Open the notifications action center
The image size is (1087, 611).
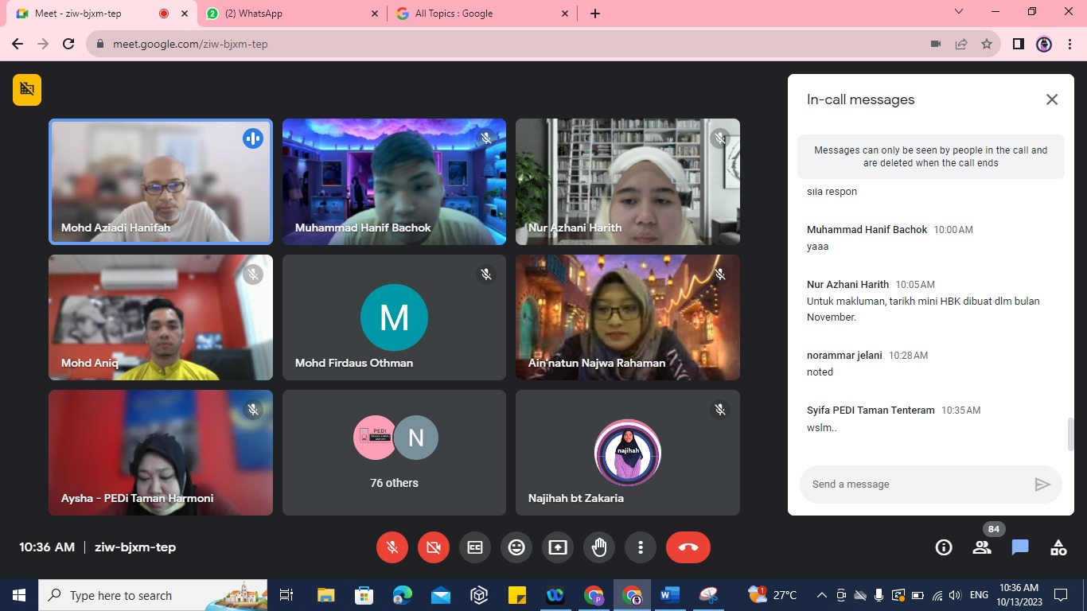click(x=1061, y=595)
